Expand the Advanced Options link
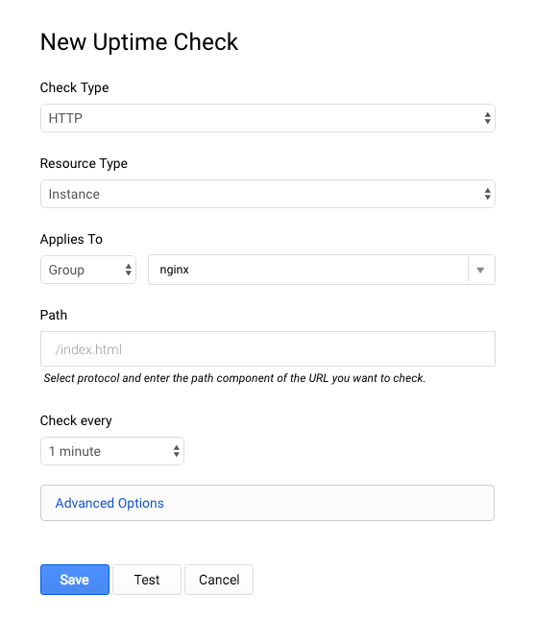Image resolution: width=535 pixels, height=619 pixels. (x=109, y=503)
